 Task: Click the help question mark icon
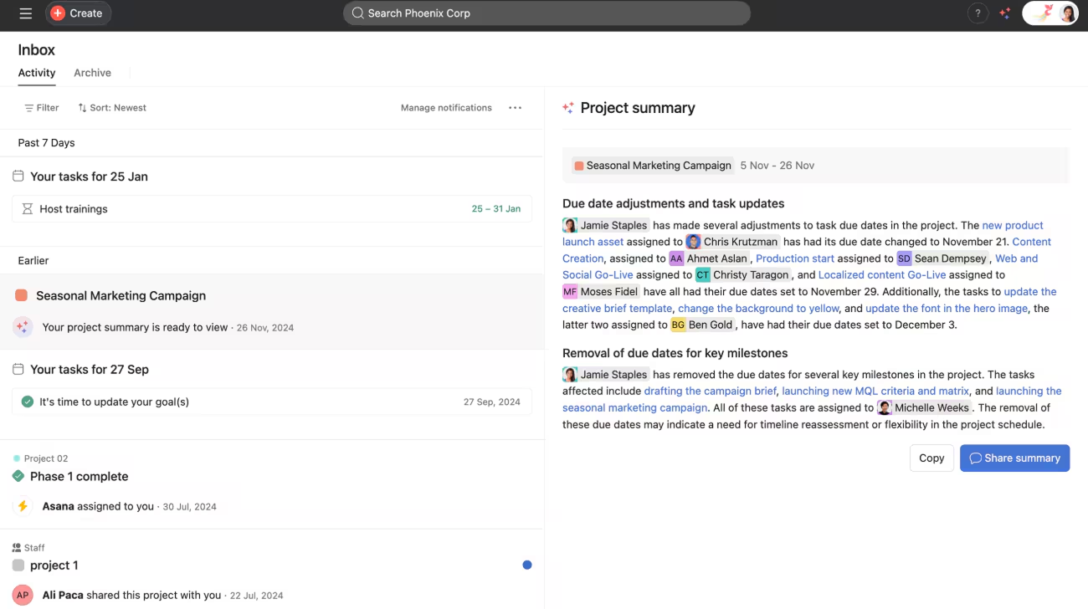(x=978, y=13)
